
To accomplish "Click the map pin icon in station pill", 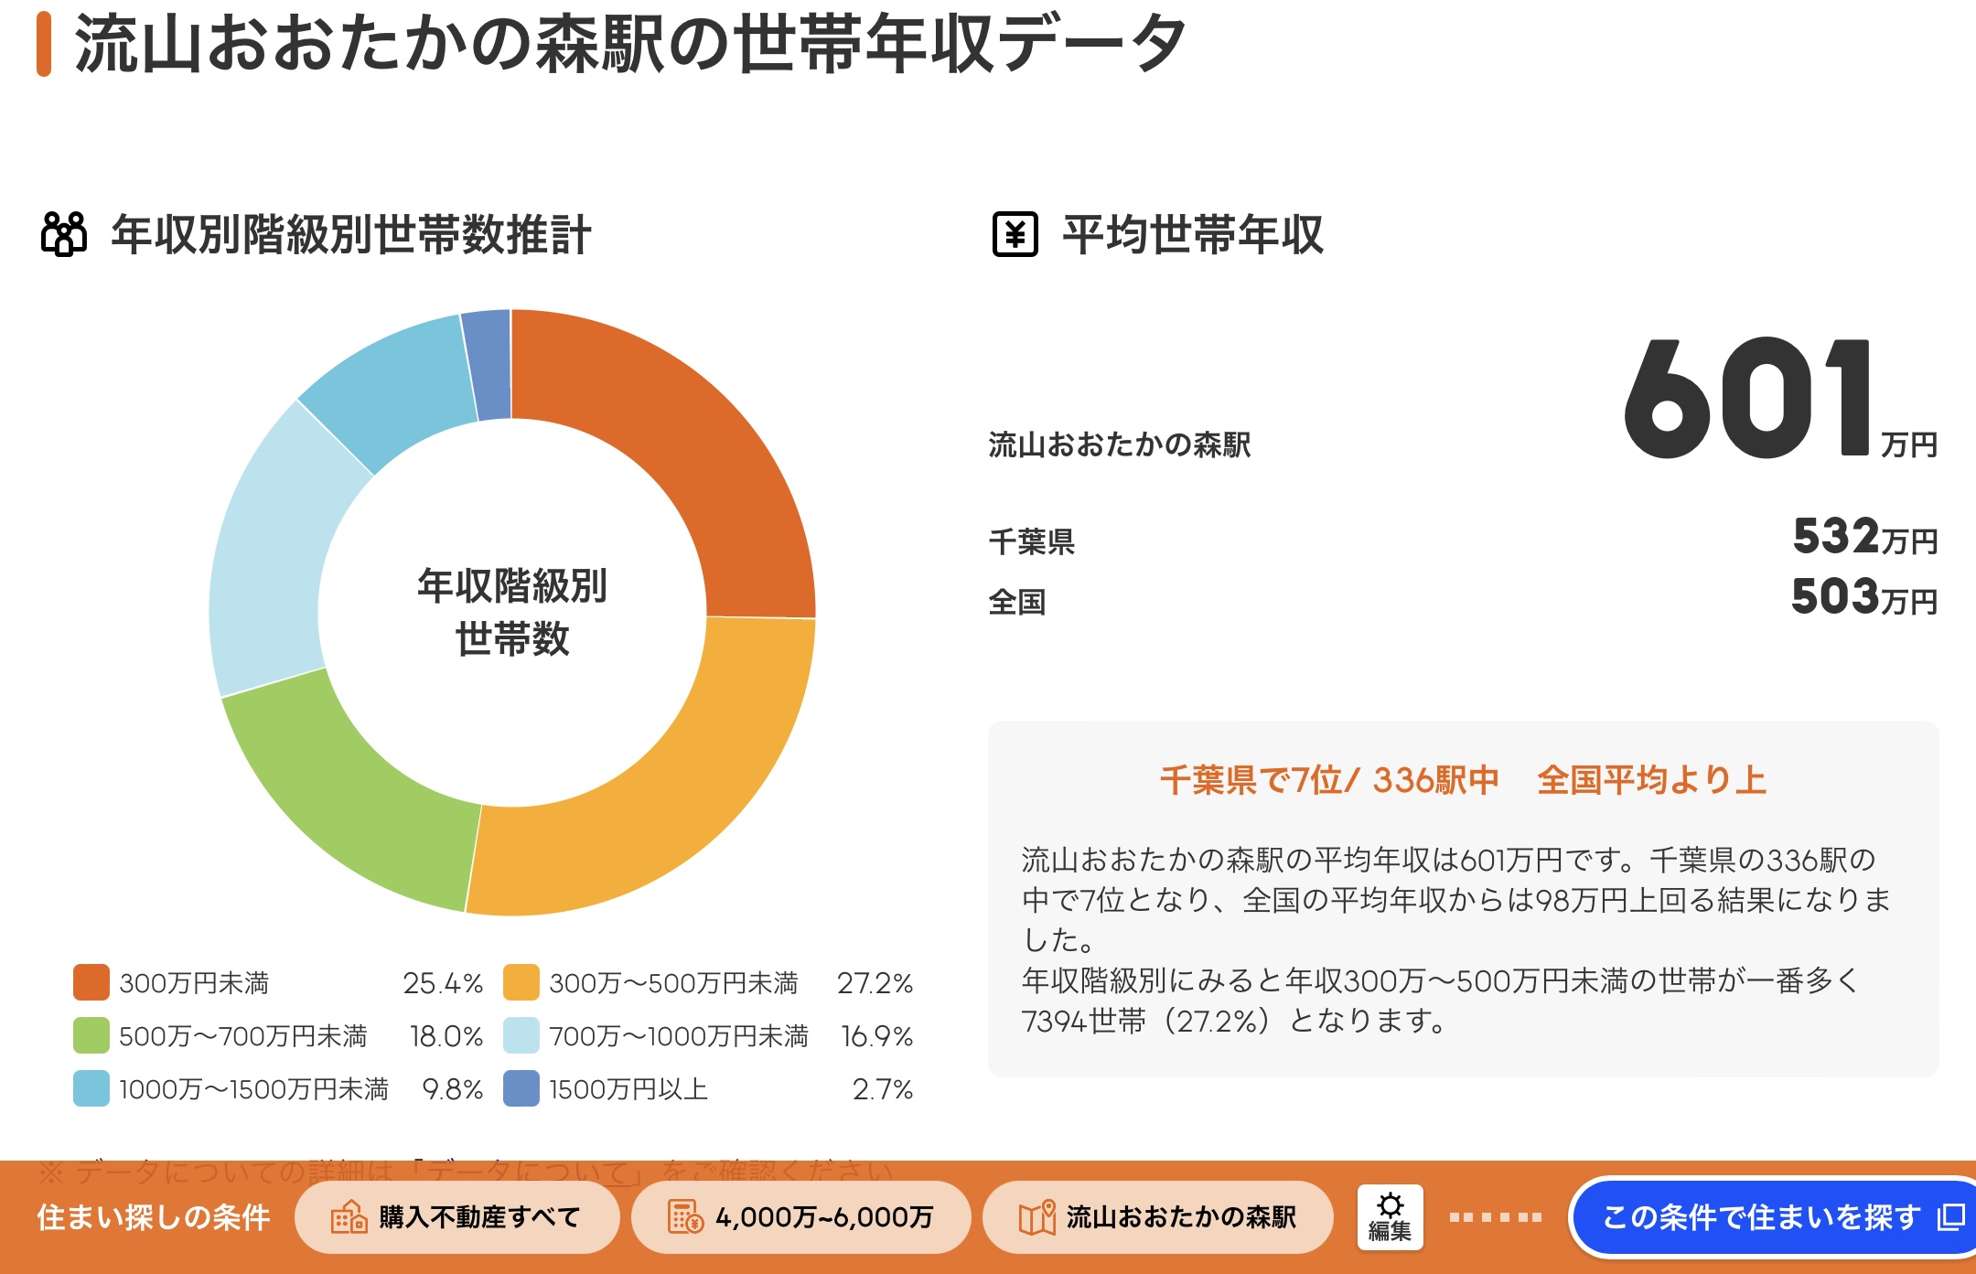I will point(1036,1217).
